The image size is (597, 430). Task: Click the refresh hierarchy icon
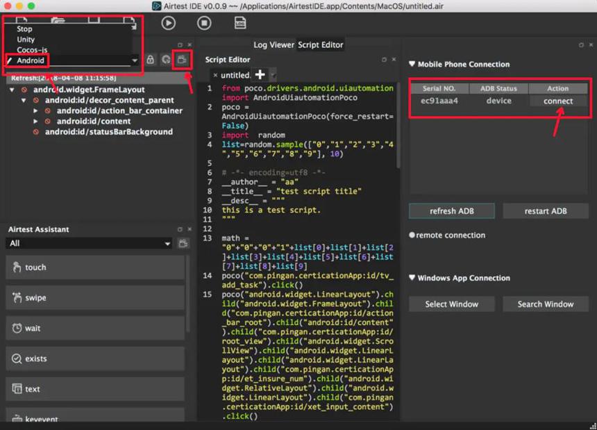pos(166,60)
